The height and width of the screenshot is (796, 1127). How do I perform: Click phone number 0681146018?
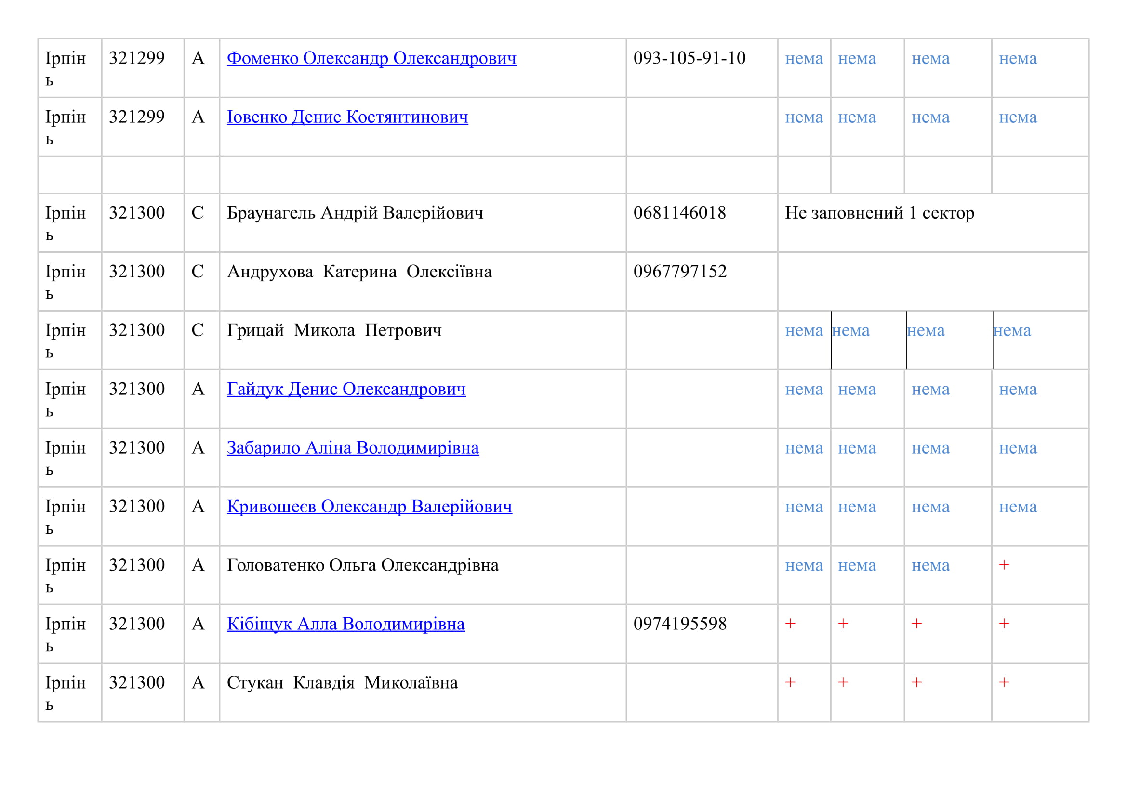(679, 213)
